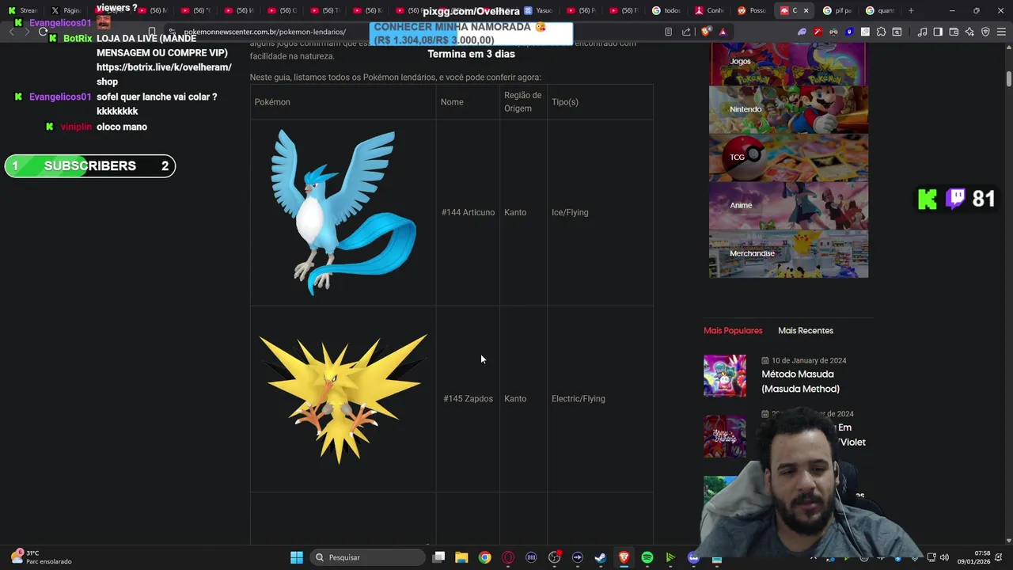Open the share page icon in address bar

click(x=686, y=32)
